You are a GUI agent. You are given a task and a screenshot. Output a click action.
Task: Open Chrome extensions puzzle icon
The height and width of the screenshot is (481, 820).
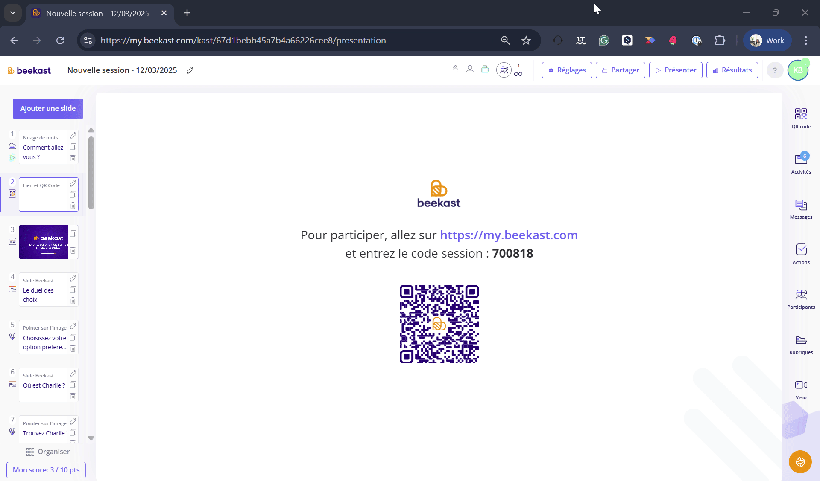tap(720, 41)
